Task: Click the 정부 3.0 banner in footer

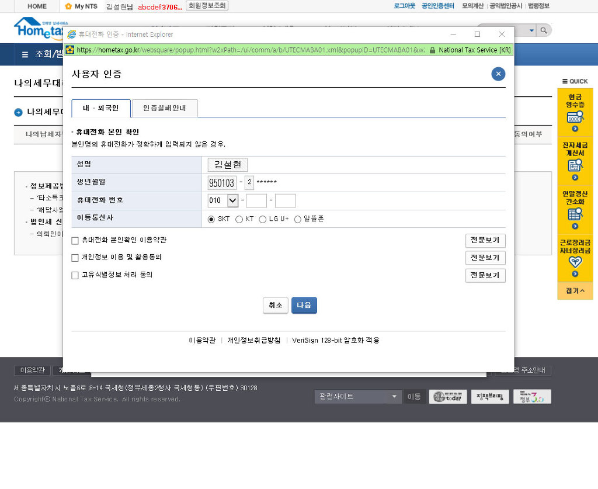Action: [x=532, y=397]
